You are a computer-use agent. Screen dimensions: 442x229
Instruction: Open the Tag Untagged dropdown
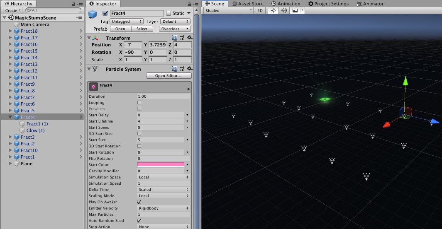(x=126, y=22)
